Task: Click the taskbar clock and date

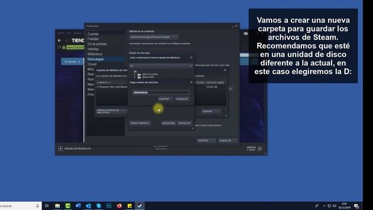Action: tap(344, 206)
